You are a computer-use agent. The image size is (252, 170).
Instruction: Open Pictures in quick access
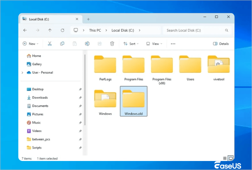point(35,114)
